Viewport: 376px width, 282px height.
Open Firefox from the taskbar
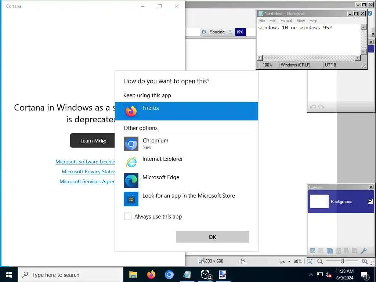click(151, 275)
